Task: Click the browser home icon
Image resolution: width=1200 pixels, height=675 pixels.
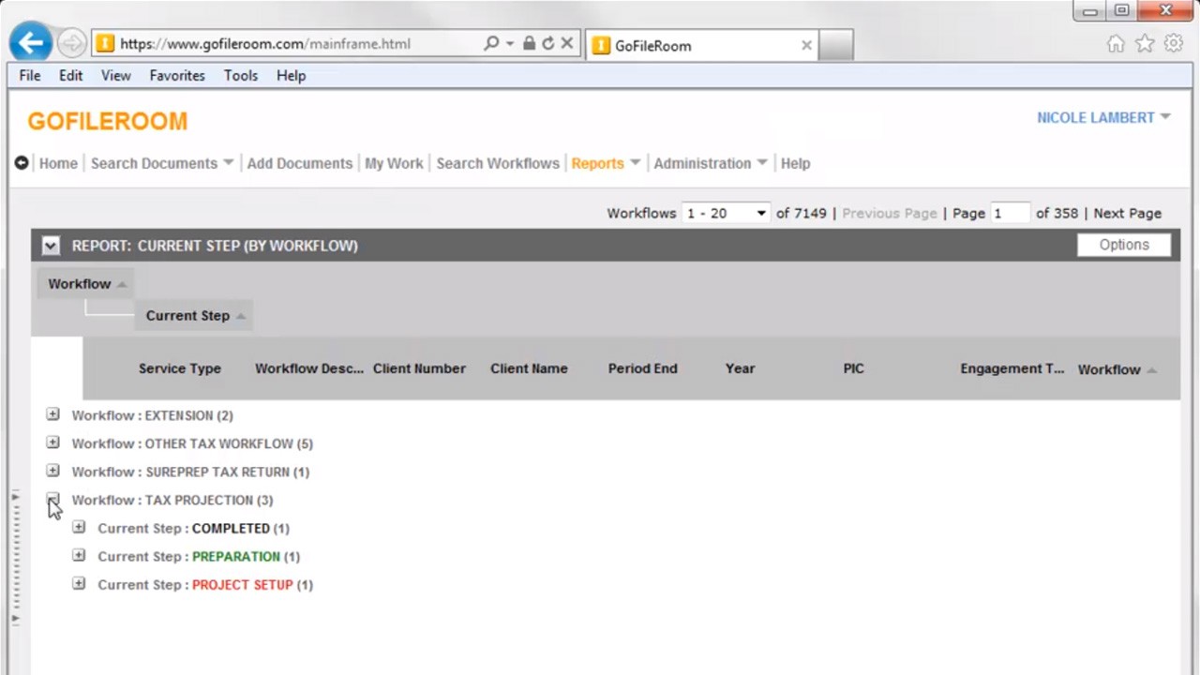Action: tap(1115, 44)
